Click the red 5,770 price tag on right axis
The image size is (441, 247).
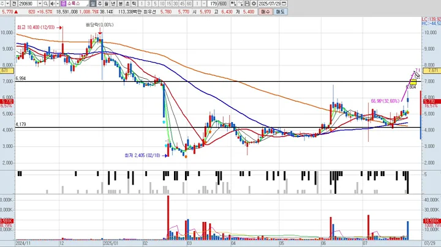click(x=432, y=101)
